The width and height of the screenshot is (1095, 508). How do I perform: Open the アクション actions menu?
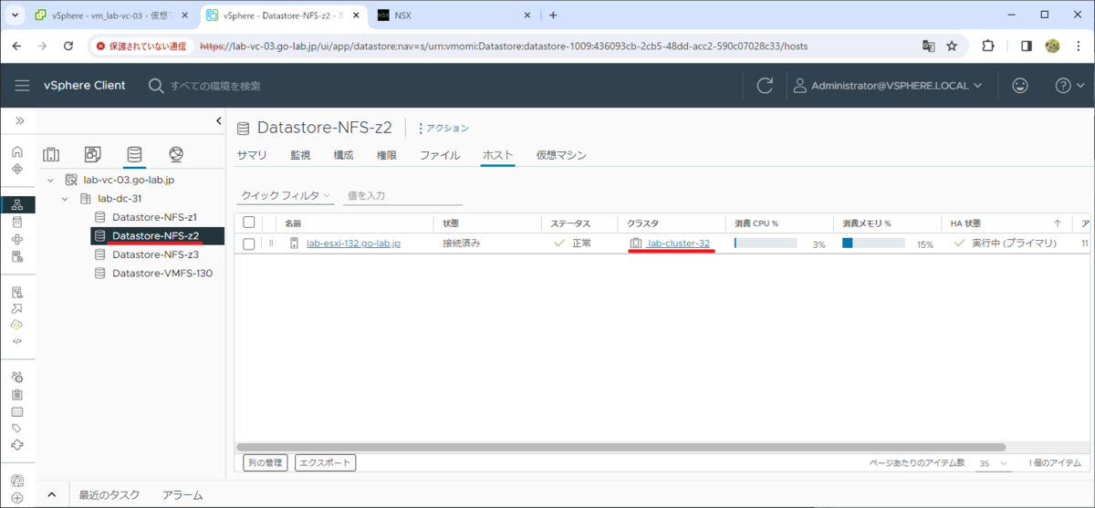tap(443, 128)
